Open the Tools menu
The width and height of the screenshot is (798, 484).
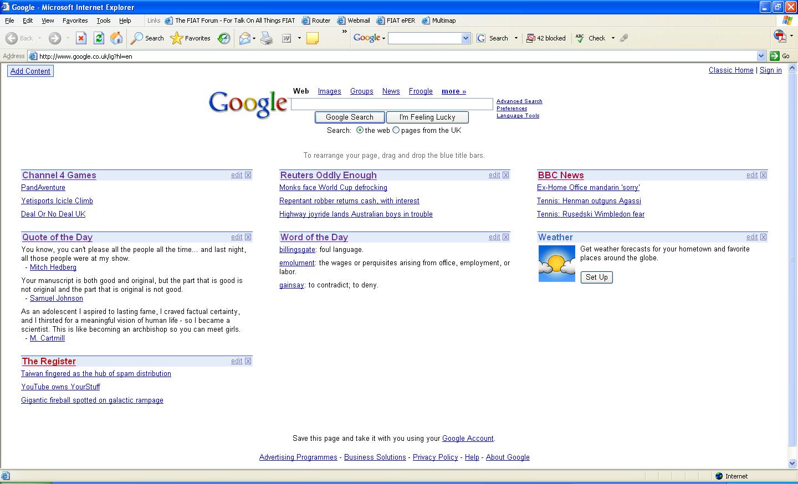(x=104, y=20)
